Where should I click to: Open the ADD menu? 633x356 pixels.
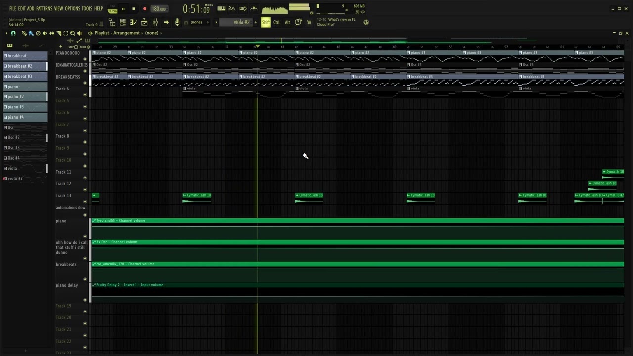pyautogui.click(x=31, y=9)
